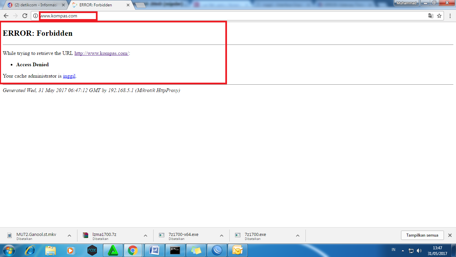This screenshot has width=456, height=257.
Task: Open the green triangle app in taskbar
Action: click(113, 250)
